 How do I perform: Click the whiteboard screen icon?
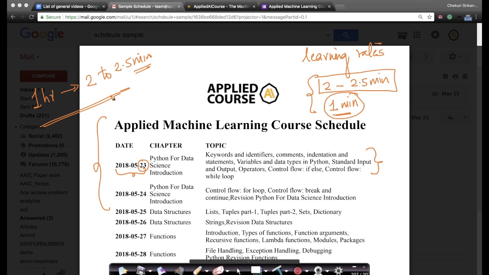pos(256,270)
